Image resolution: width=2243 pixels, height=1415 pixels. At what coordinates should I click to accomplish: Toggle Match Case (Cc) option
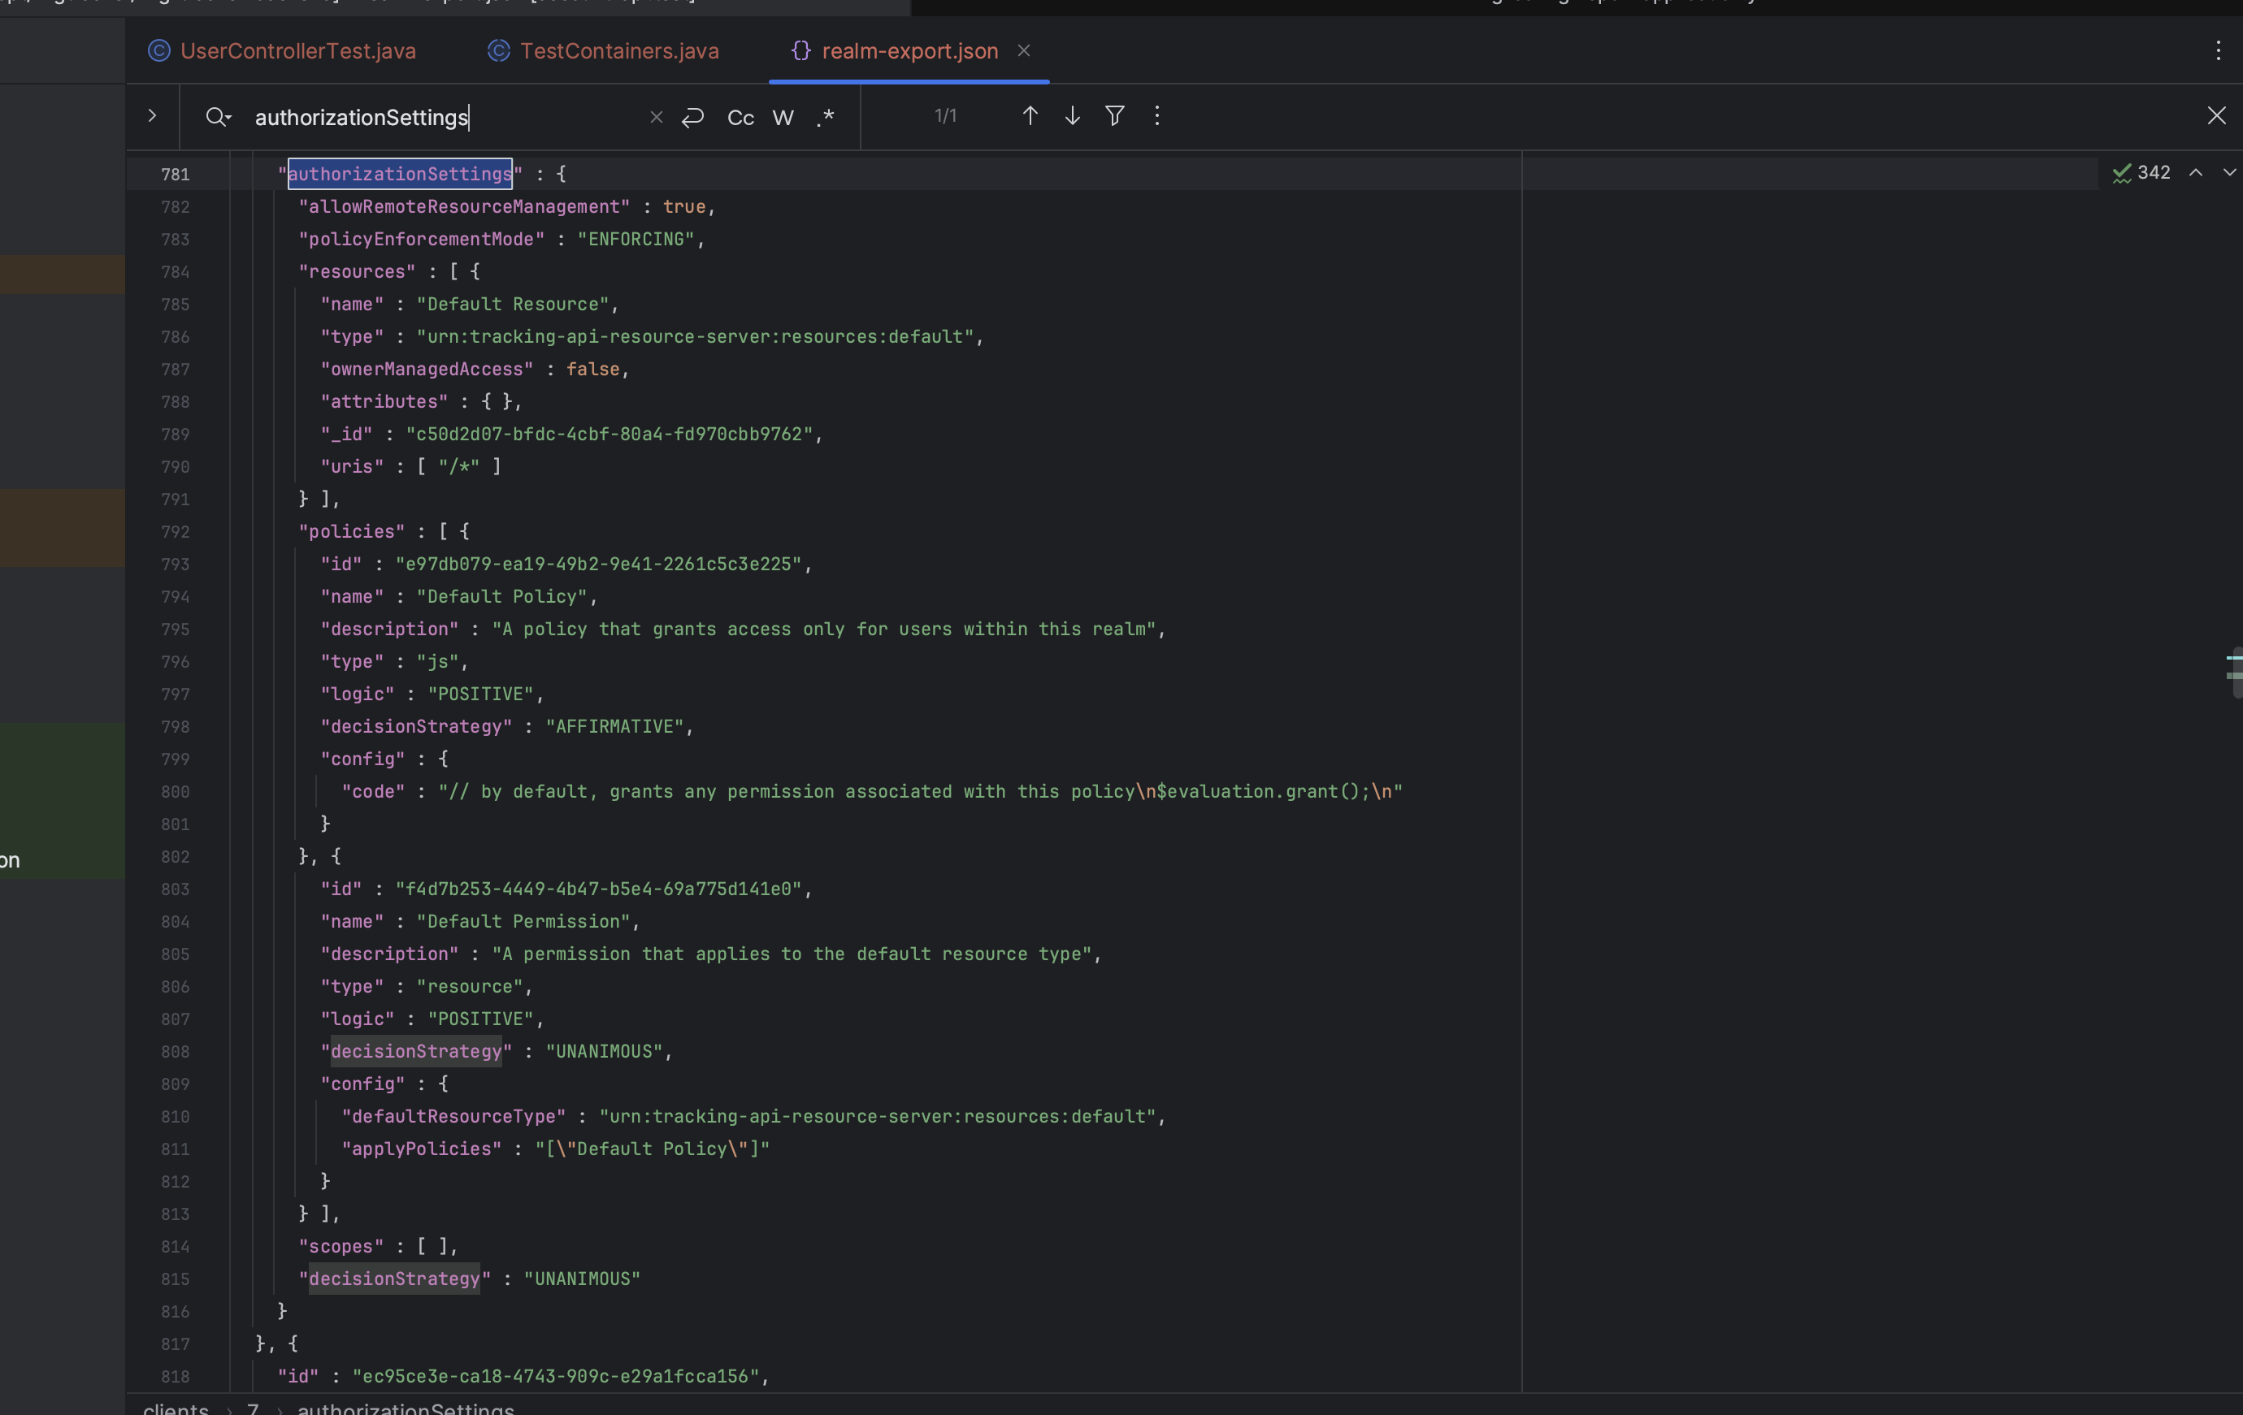pyautogui.click(x=740, y=117)
